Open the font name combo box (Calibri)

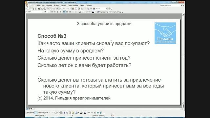point(35,12)
